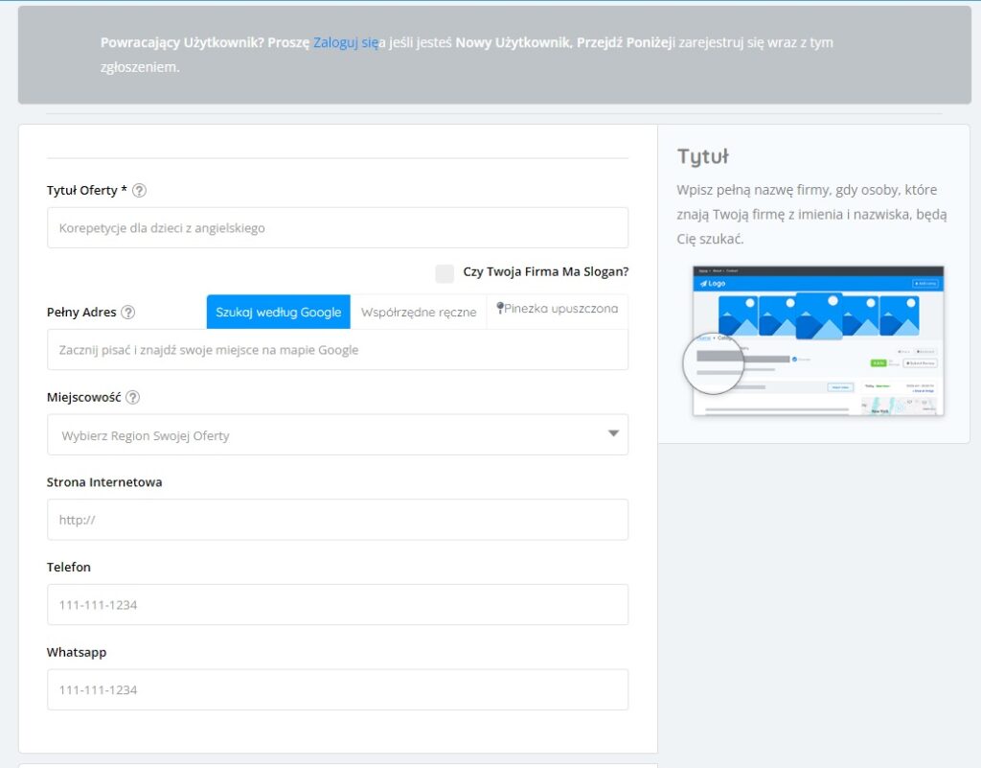Image resolution: width=981 pixels, height=768 pixels.
Task: Click the "Czy Twoja Firma Ma Slogan?" label
Action: pyautogui.click(x=545, y=272)
